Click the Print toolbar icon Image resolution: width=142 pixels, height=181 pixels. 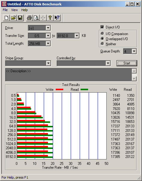(29, 18)
